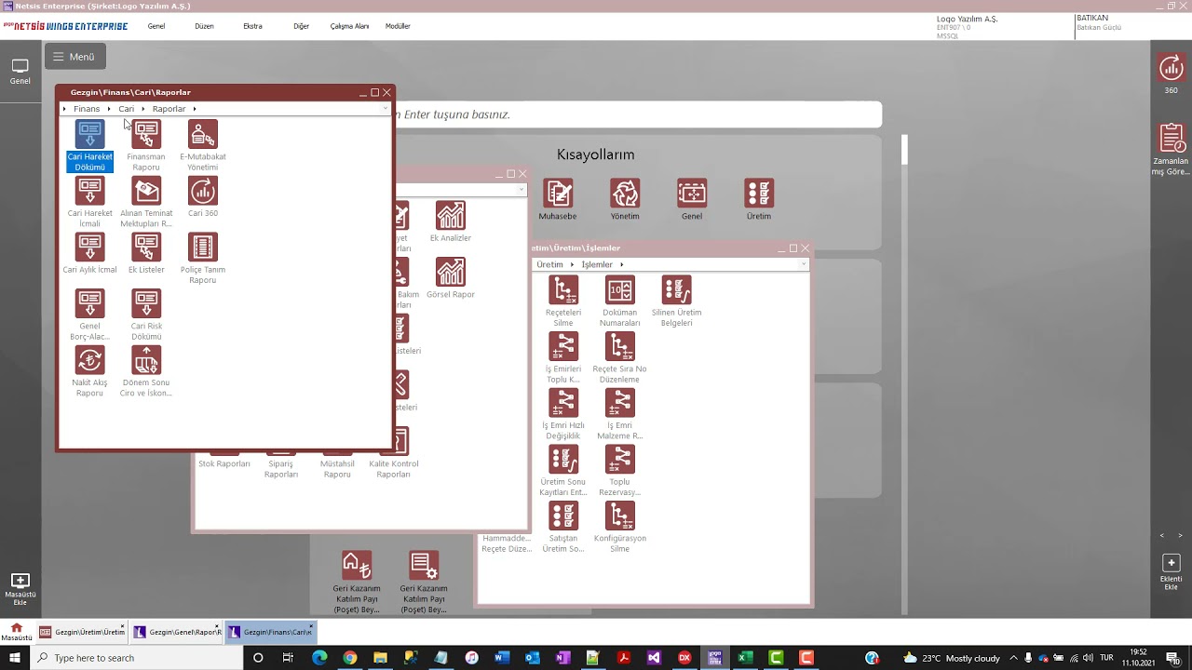Open Doküman Numaraları icon
The width and height of the screenshot is (1192, 670).
(x=620, y=290)
